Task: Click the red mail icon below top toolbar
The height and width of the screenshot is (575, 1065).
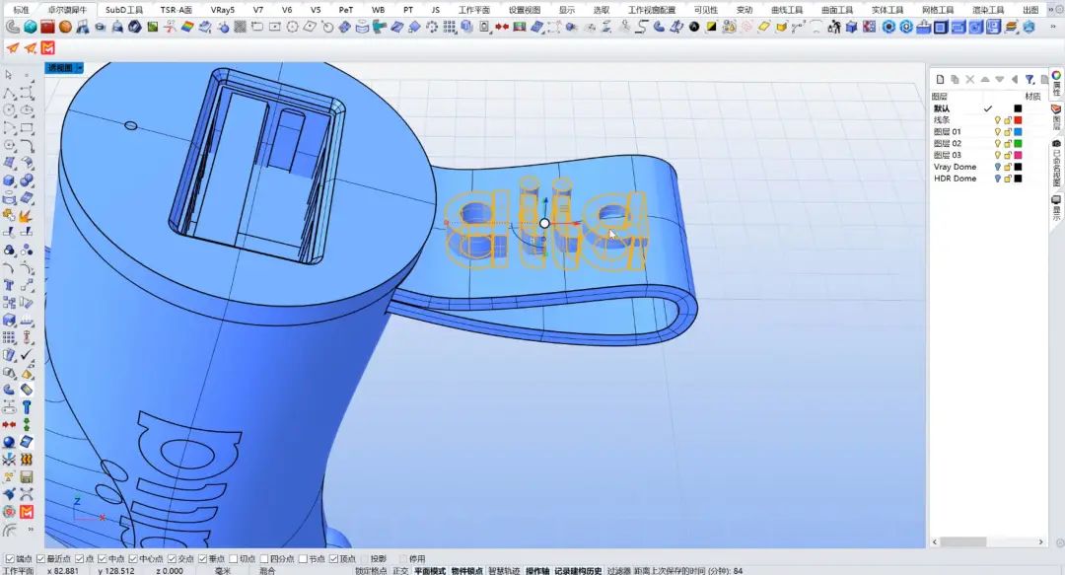Action: pos(48,47)
